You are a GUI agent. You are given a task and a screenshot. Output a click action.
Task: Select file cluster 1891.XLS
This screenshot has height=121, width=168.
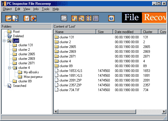pyautogui.click(x=71, y=76)
